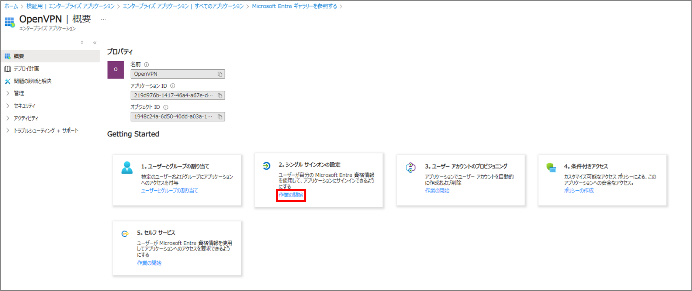Click the 3. ユーザー アカウントのプロビジョニング card title
692x291 pixels.
(466, 166)
